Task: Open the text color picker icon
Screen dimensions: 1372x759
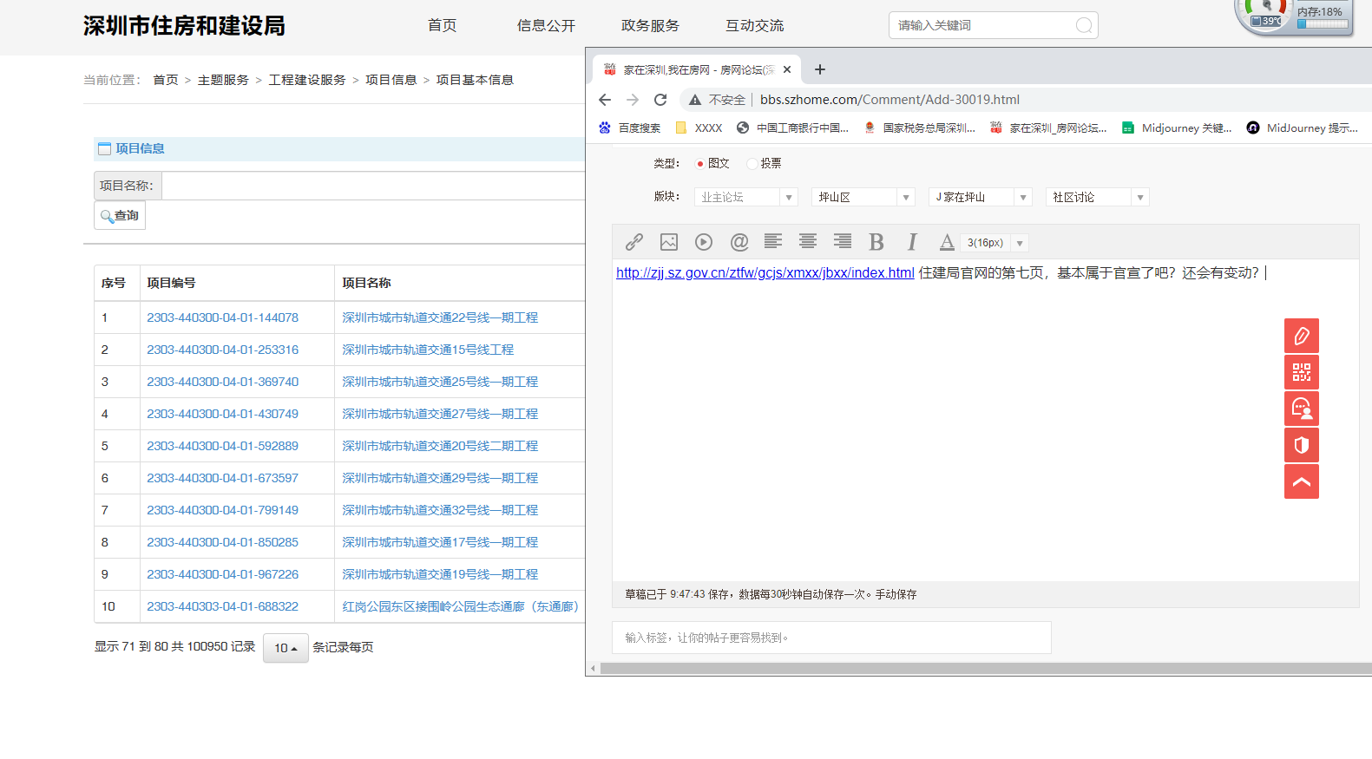Action: point(947,242)
